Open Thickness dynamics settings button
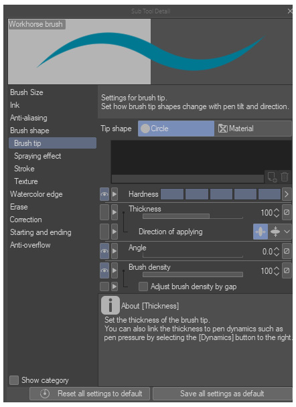Image resolution: width=296 pixels, height=407 pixels. click(x=287, y=212)
